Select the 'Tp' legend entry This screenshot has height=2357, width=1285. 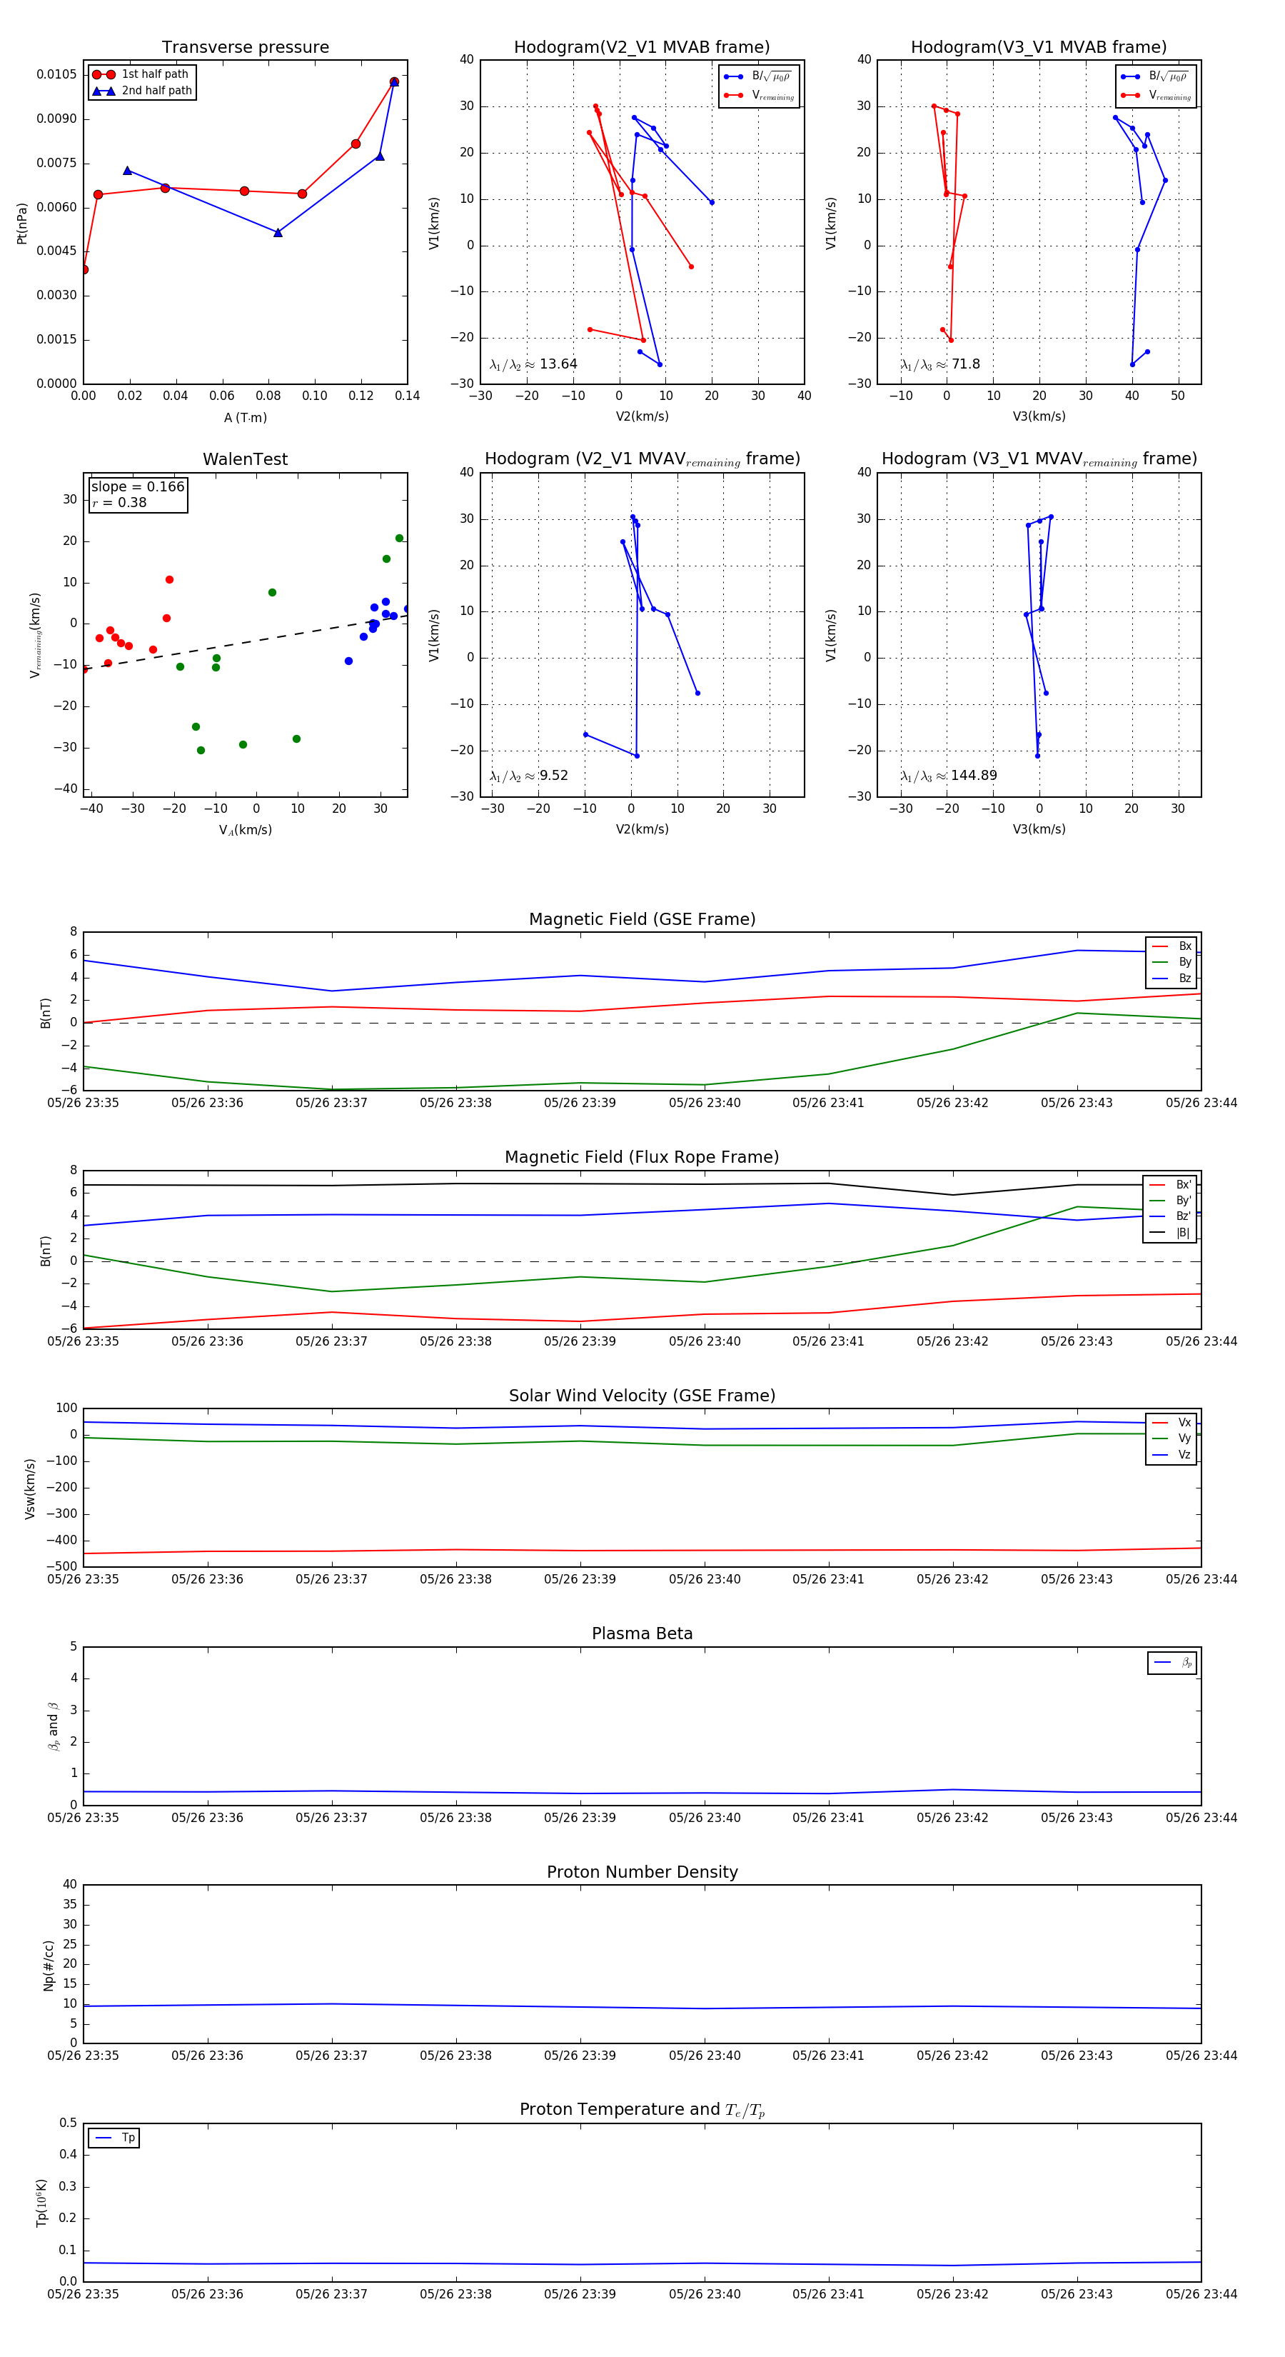tap(115, 2138)
